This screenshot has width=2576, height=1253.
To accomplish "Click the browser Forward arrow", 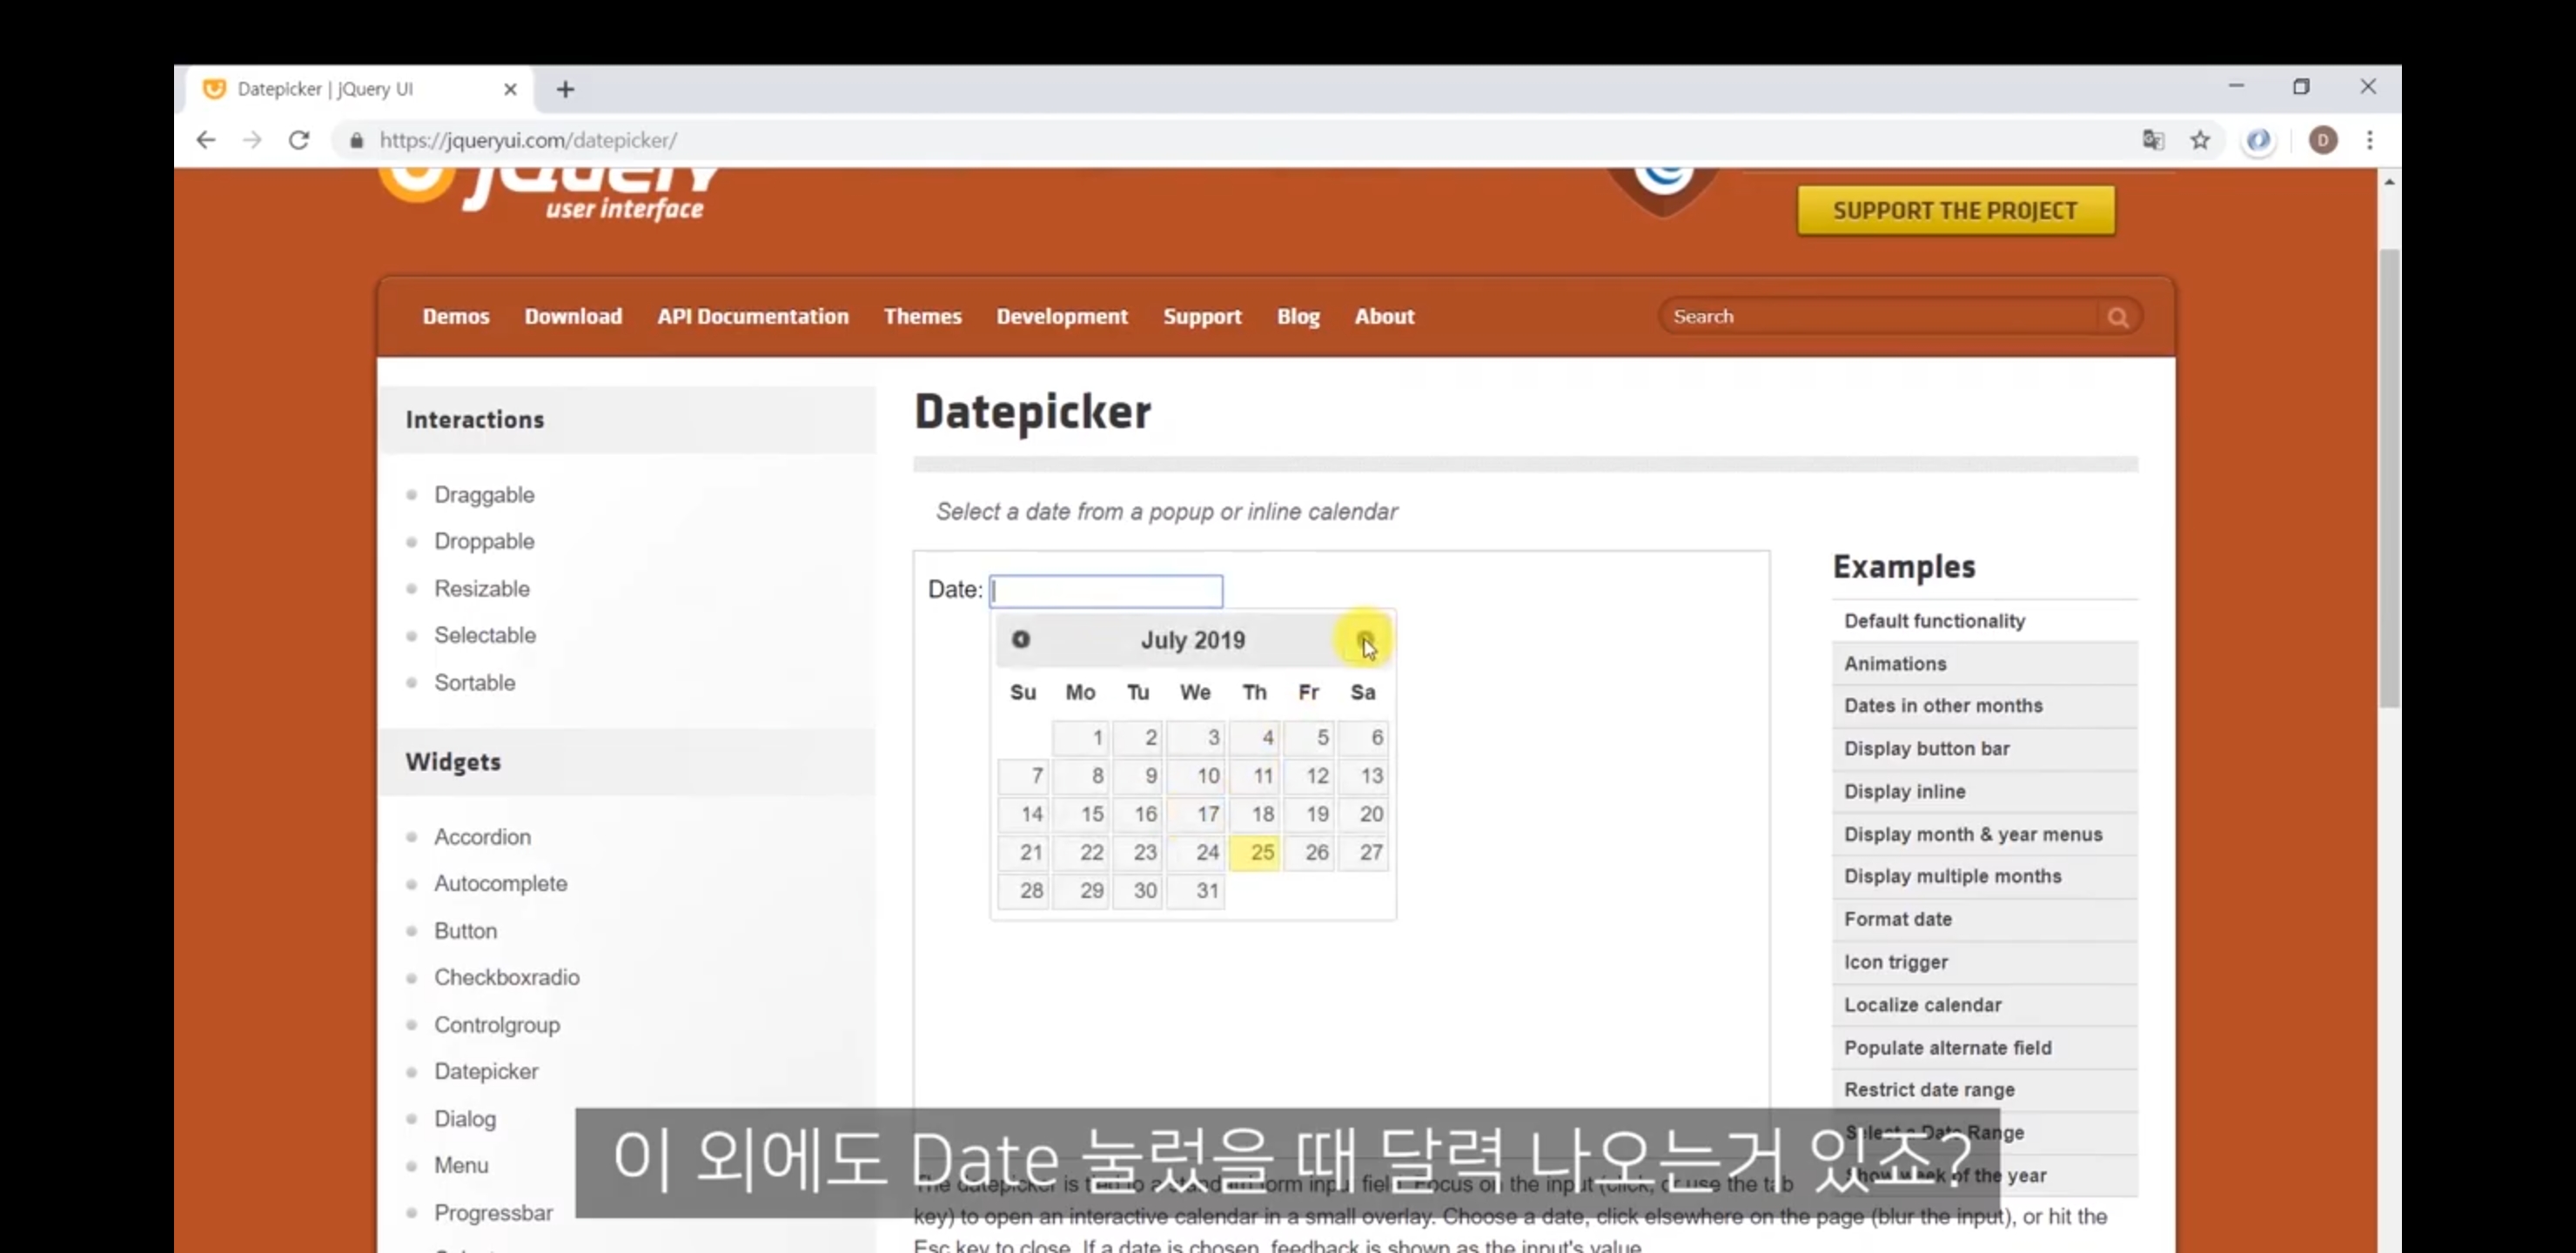I will pyautogui.click(x=252, y=140).
